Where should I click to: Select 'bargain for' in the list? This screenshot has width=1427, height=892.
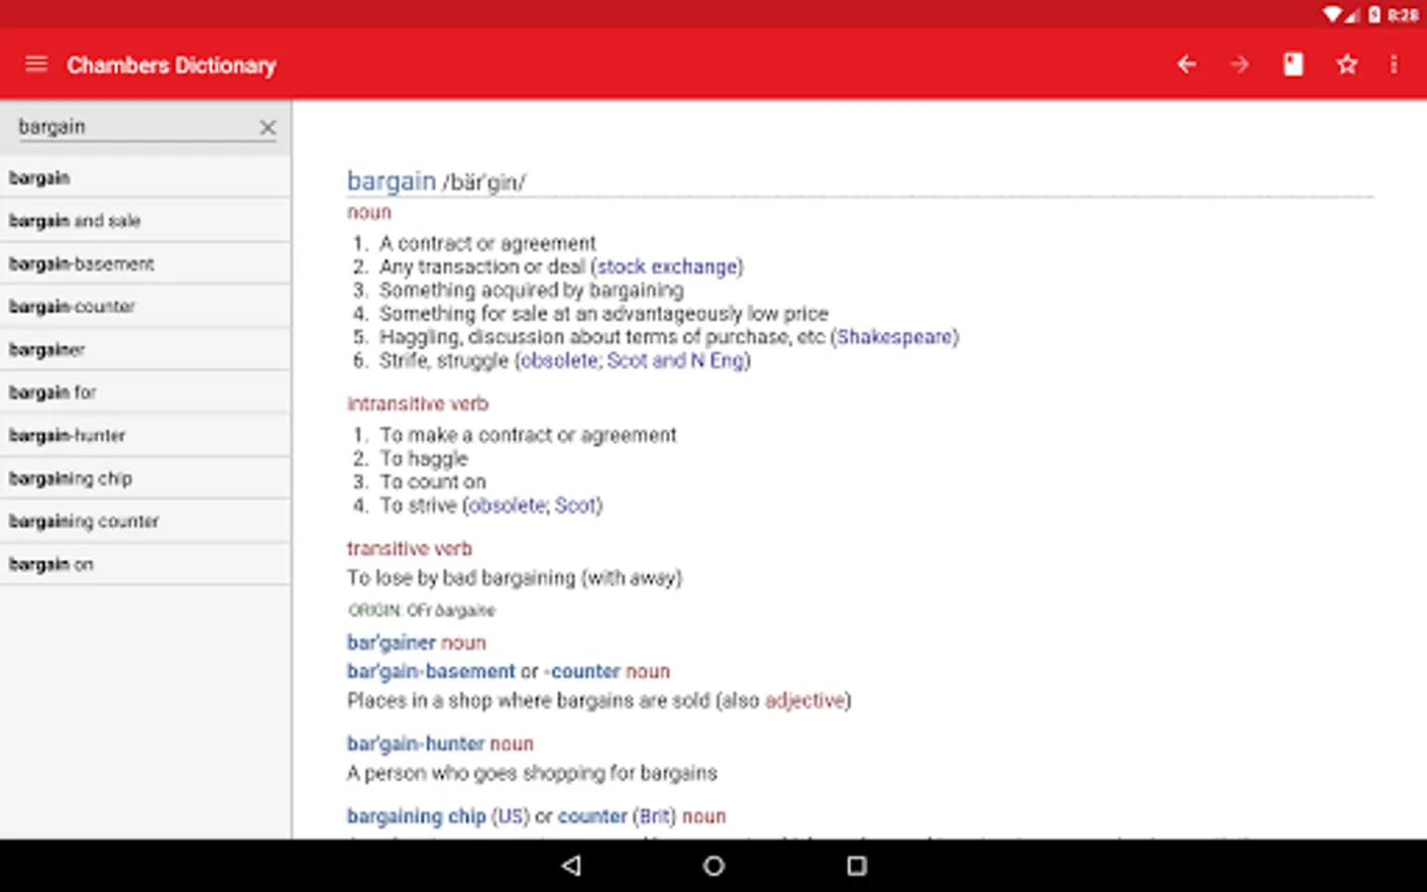(x=146, y=392)
